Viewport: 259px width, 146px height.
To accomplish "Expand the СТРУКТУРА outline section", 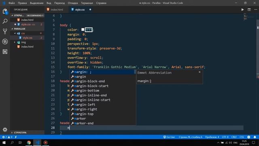I will tap(27, 133).
